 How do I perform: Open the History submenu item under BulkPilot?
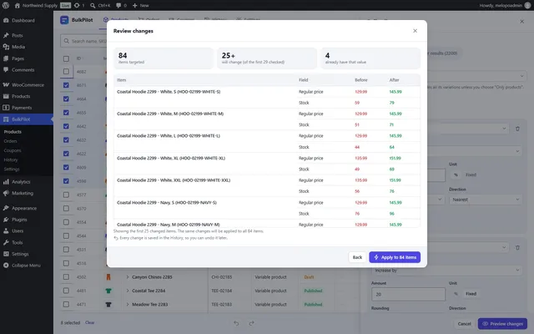[11, 159]
